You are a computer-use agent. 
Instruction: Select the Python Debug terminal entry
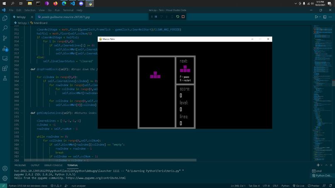click(x=322, y=176)
